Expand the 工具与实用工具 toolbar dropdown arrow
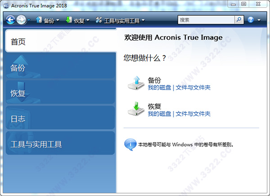 pyautogui.click(x=143, y=20)
